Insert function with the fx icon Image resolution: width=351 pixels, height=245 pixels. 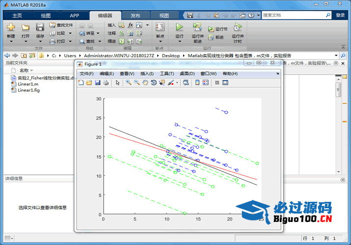point(130,25)
